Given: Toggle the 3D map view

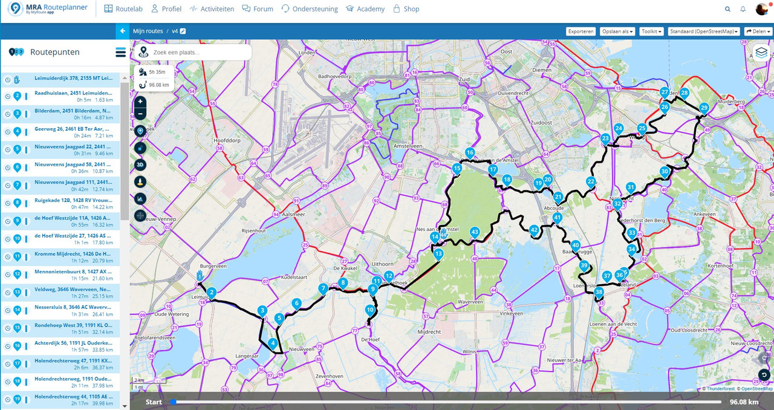Looking at the screenshot, I should 140,164.
